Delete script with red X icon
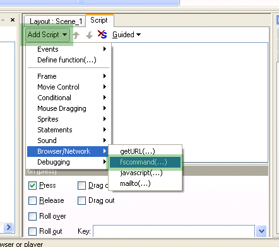Viewport: 279px width, 247px height. pyautogui.click(x=102, y=35)
